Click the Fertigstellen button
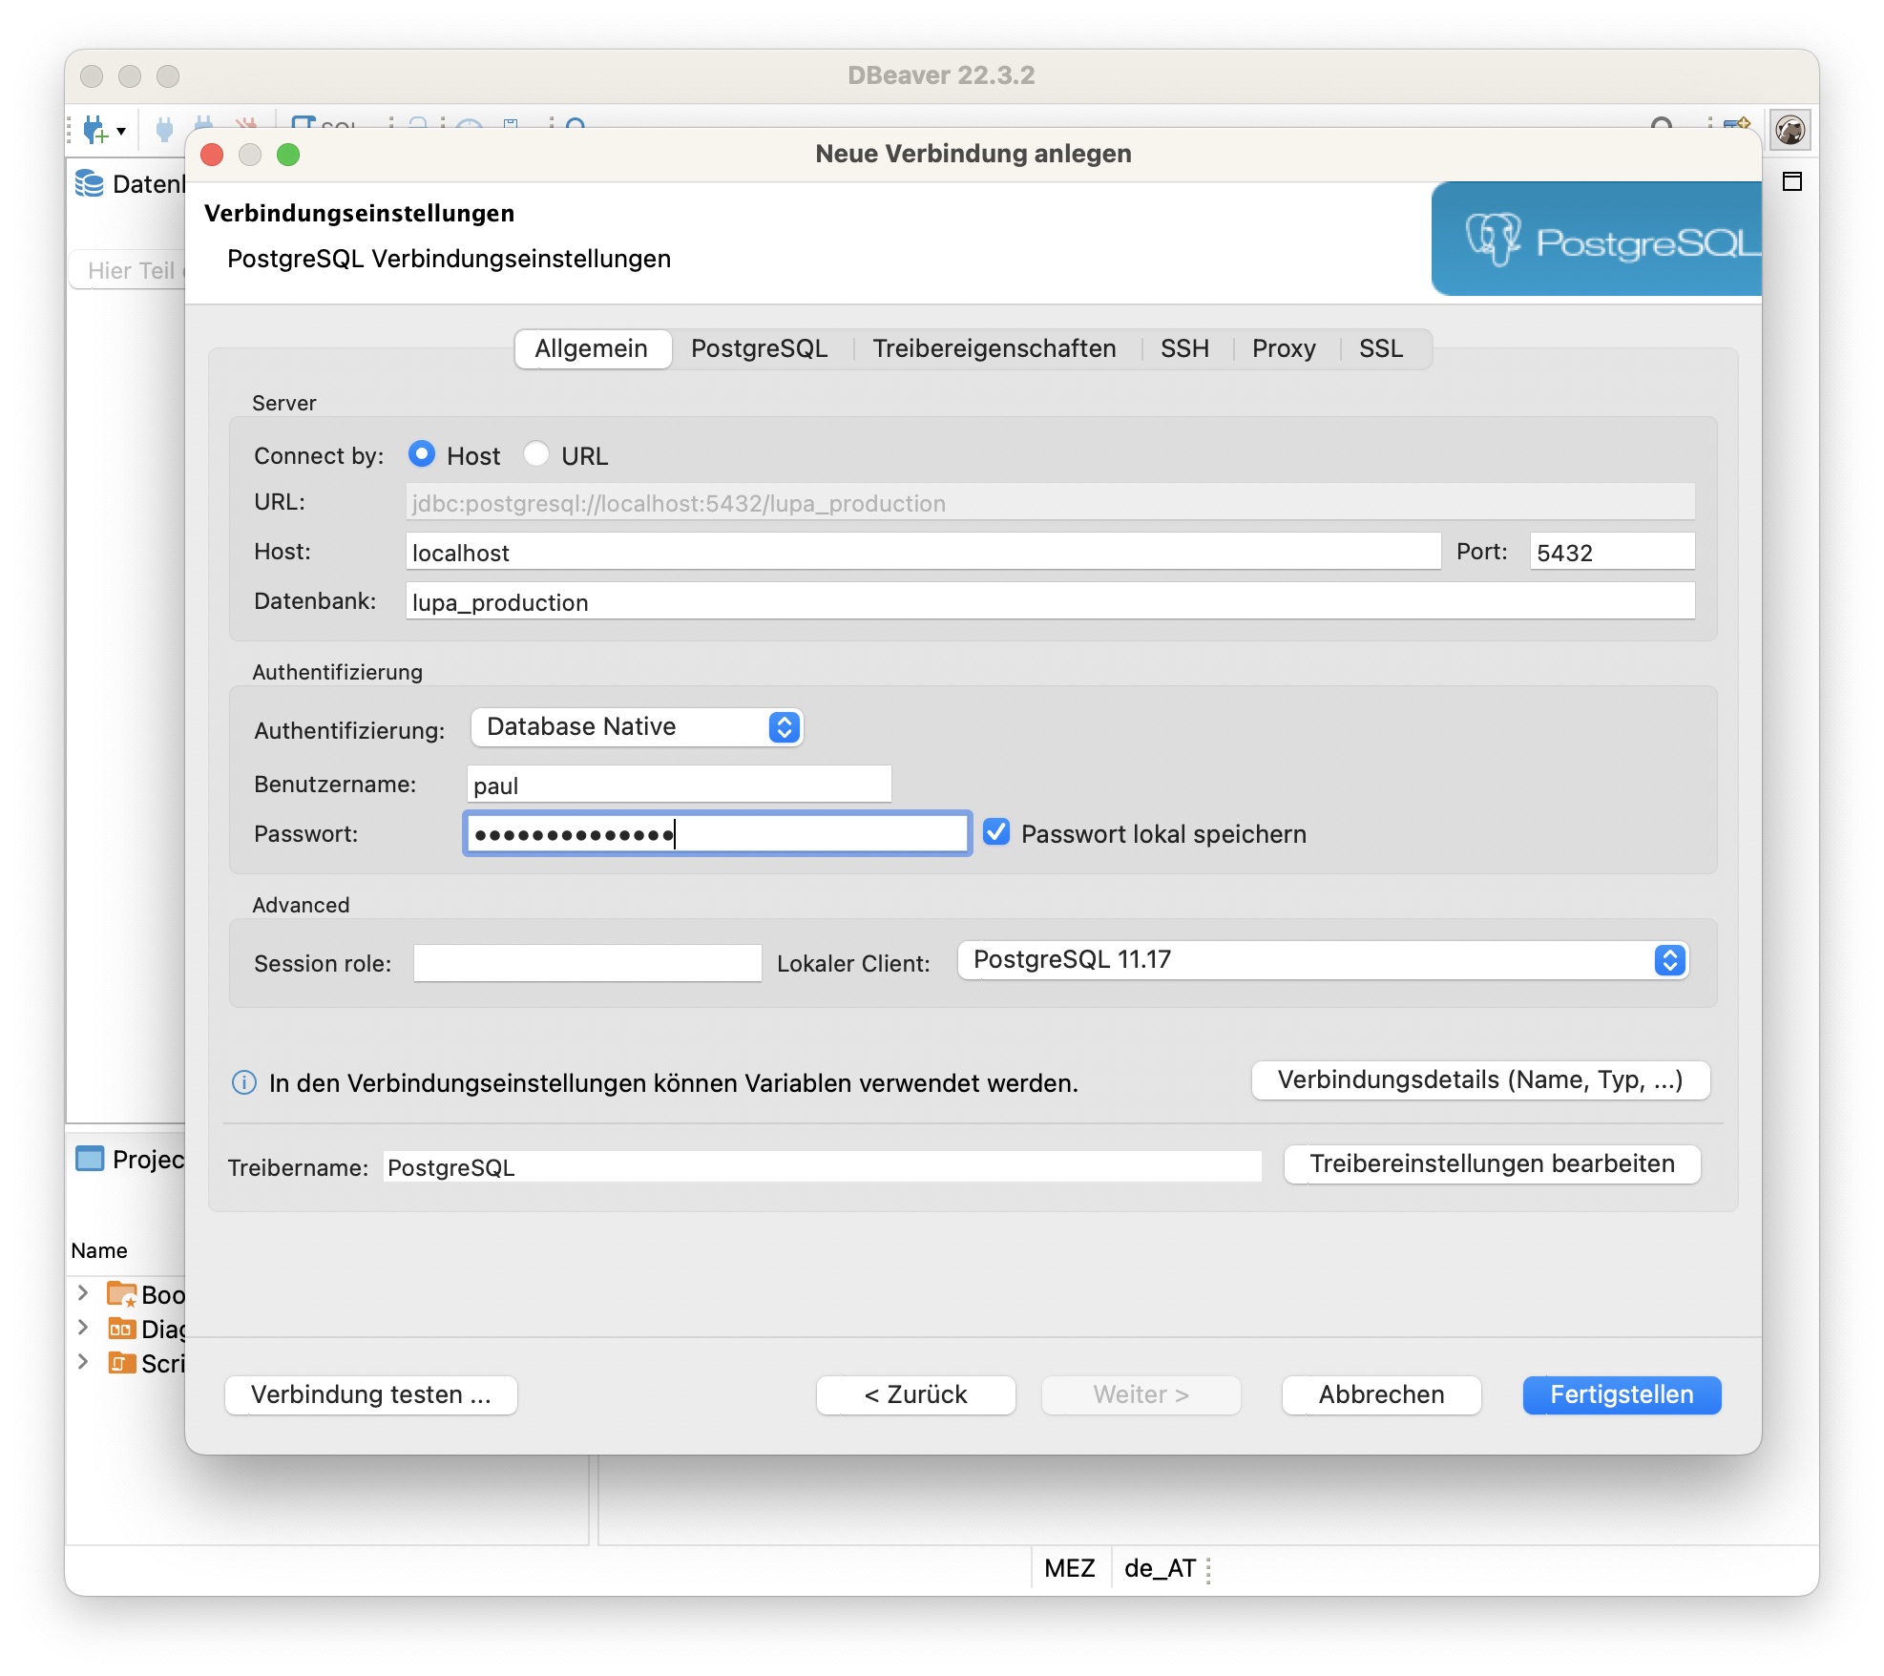The width and height of the screenshot is (1884, 1676). point(1621,1394)
